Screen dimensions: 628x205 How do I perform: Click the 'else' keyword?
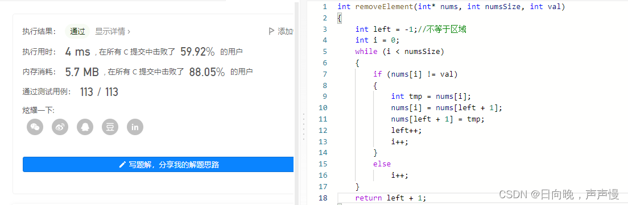tap(382, 164)
